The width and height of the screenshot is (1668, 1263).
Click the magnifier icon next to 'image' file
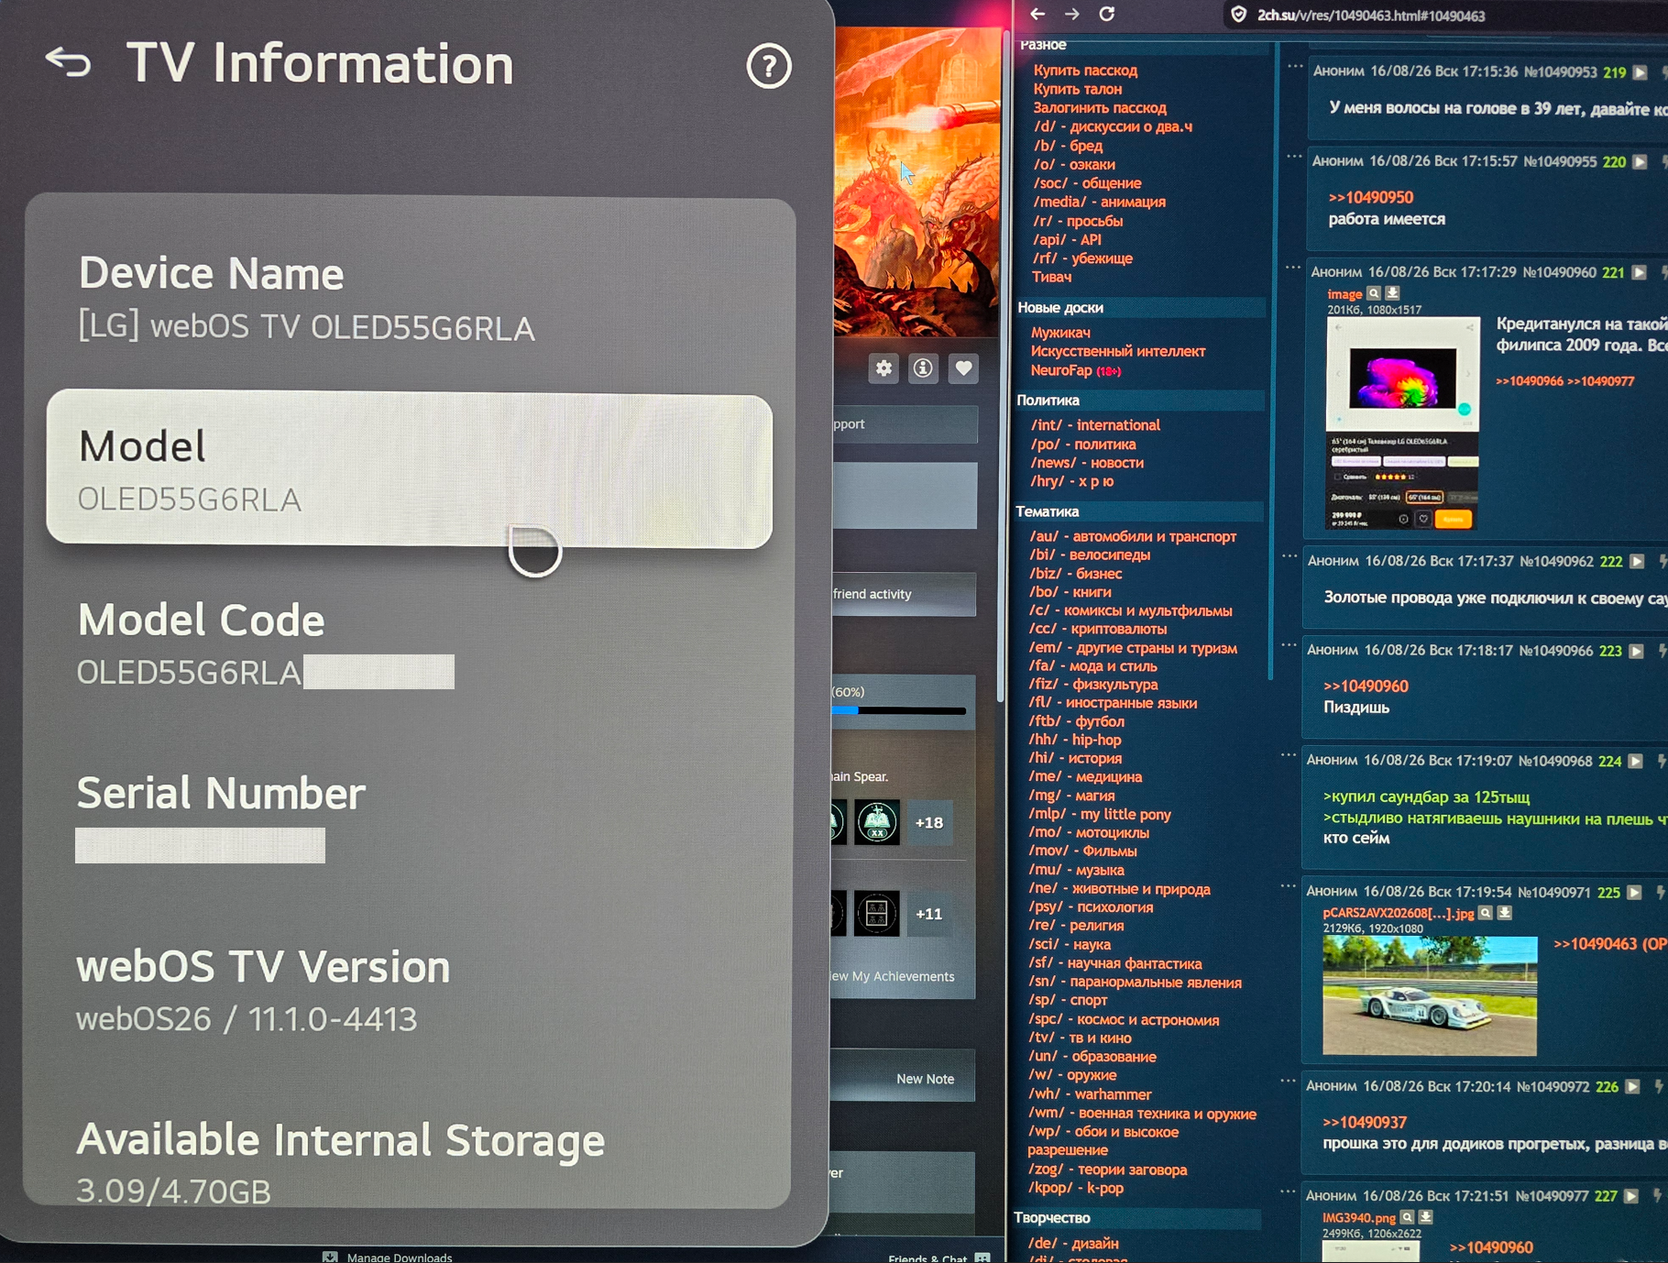pos(1373,293)
